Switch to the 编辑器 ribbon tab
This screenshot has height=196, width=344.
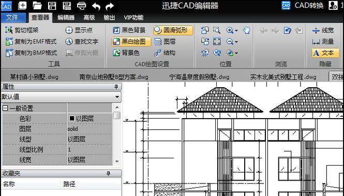coord(66,18)
